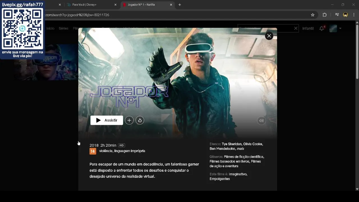Open the Tye Sheridan cast link

tap(231, 144)
